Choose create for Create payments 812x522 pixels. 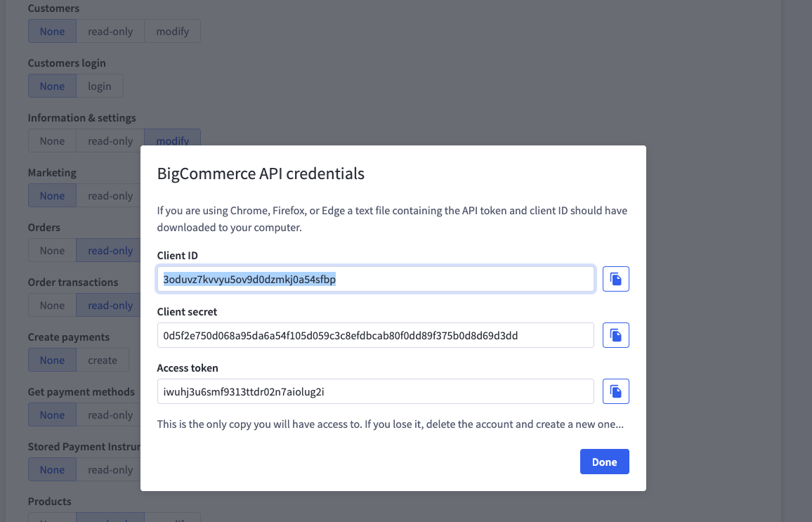(103, 360)
